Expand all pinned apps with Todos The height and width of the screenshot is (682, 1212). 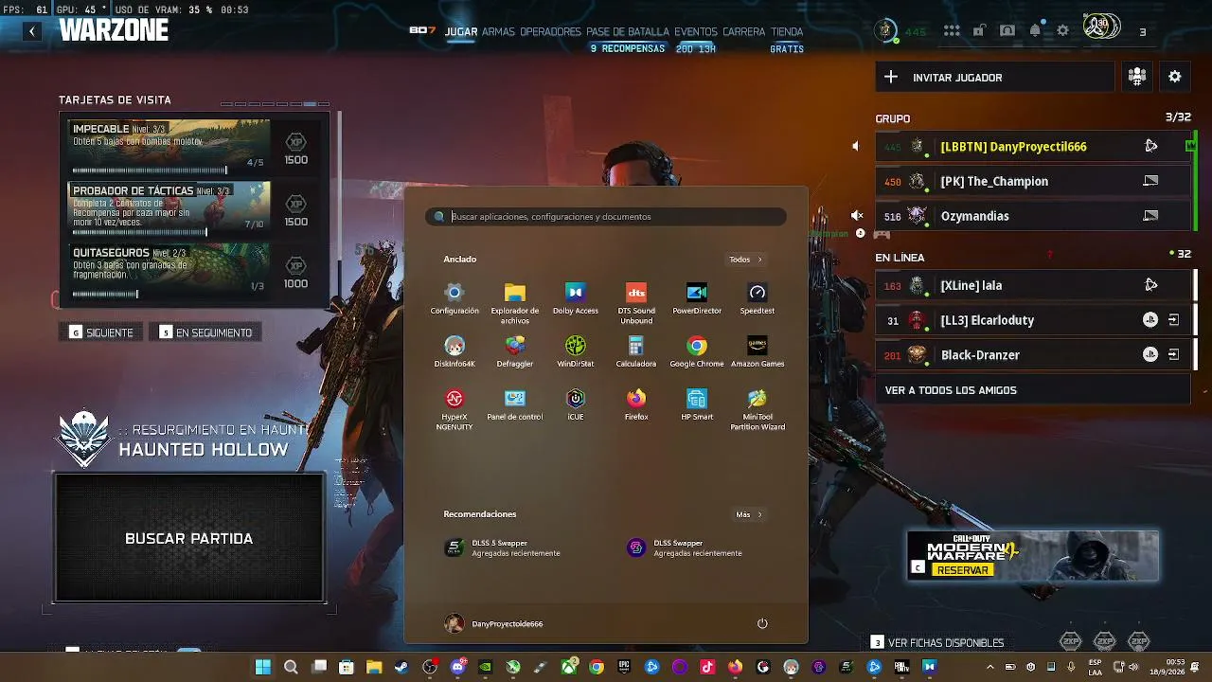pyautogui.click(x=745, y=260)
